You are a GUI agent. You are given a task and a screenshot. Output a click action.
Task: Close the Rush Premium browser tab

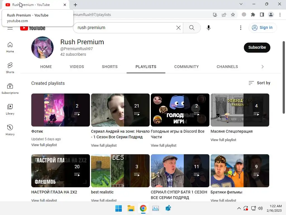pyautogui.click(x=65, y=5)
